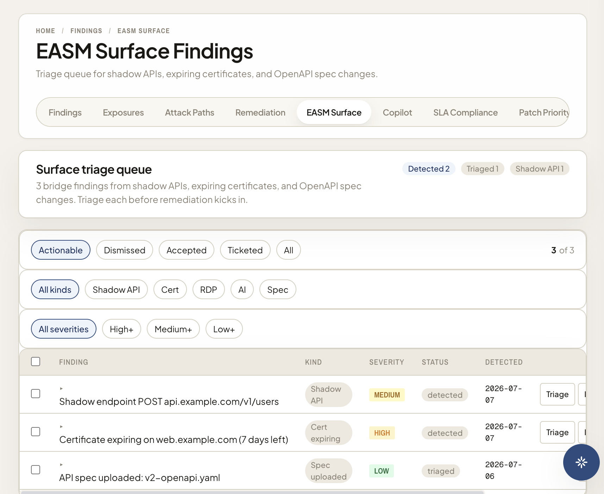Expand the Certificate expiring finding details
Viewport: 604px width, 494px height.
pyautogui.click(x=61, y=426)
